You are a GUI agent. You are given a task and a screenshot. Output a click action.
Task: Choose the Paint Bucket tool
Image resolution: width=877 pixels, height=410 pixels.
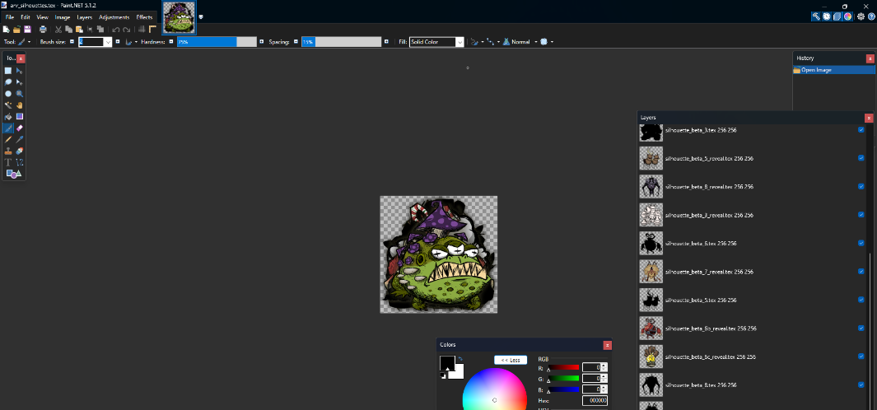8,117
